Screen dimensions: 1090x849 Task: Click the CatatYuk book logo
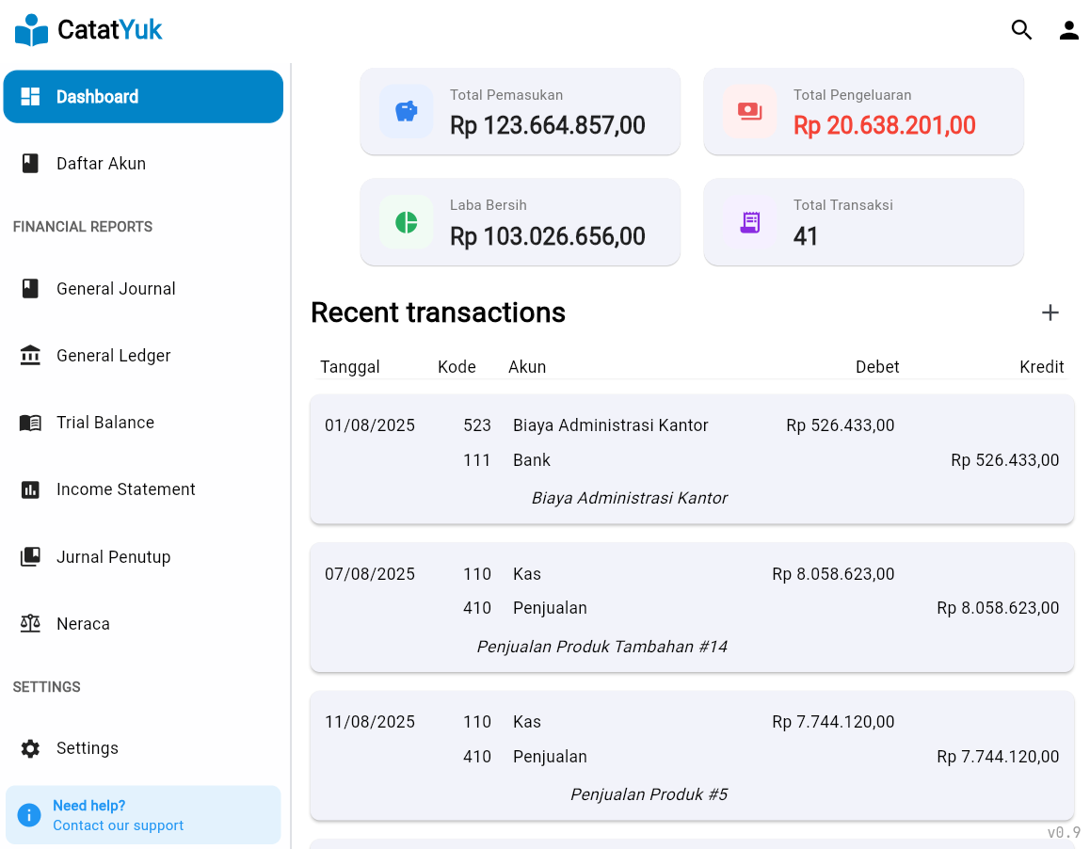coord(31,30)
